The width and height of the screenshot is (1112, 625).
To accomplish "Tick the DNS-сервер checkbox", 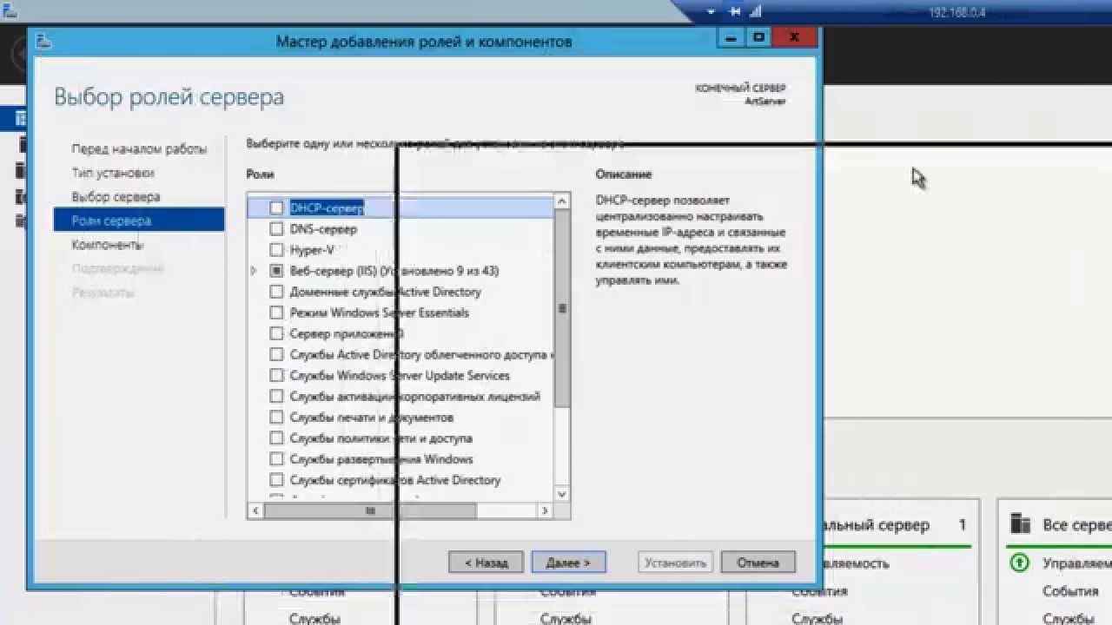I will (x=276, y=229).
